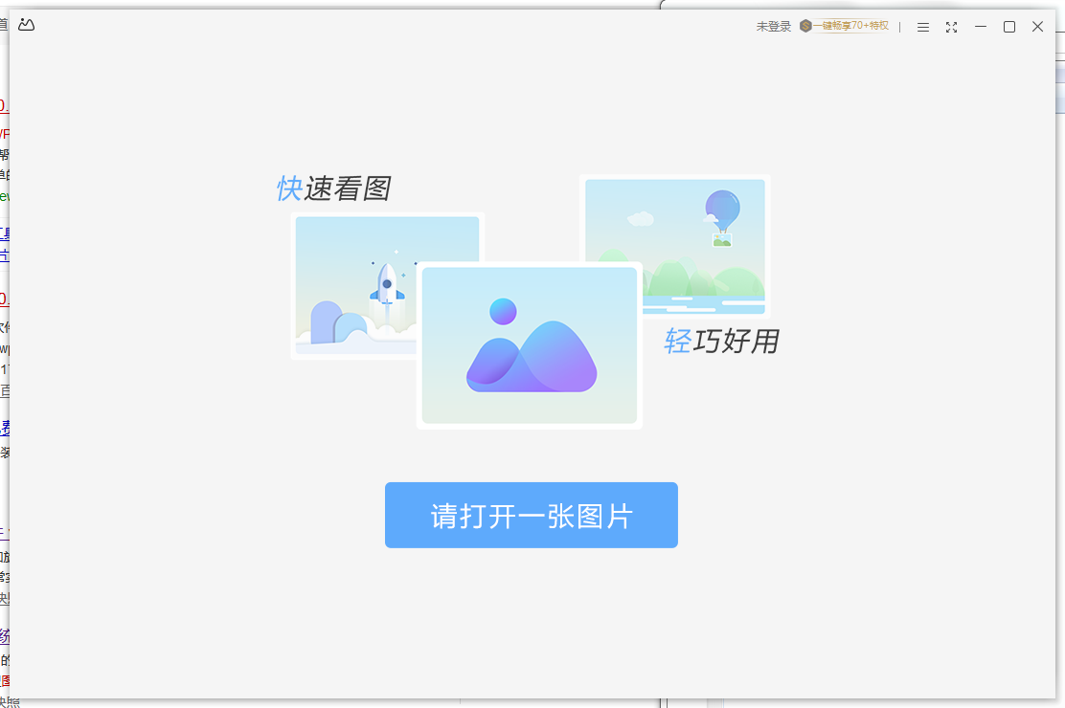Image resolution: width=1065 pixels, height=708 pixels.
Task: Click the browser scrollbar sliver on right edge
Action: (x=1060, y=91)
